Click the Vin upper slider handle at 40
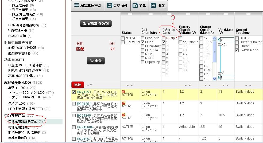This screenshot has height=143, width=263. click(219, 44)
